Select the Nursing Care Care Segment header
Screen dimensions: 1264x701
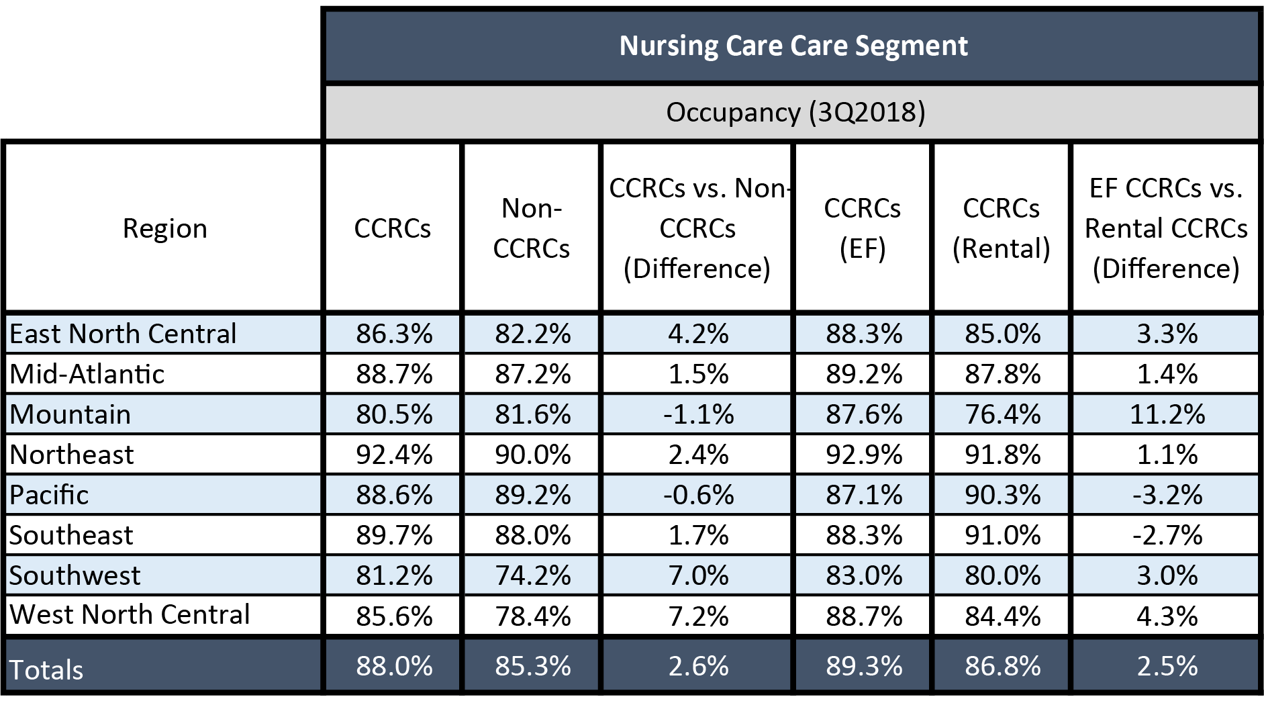click(x=793, y=46)
